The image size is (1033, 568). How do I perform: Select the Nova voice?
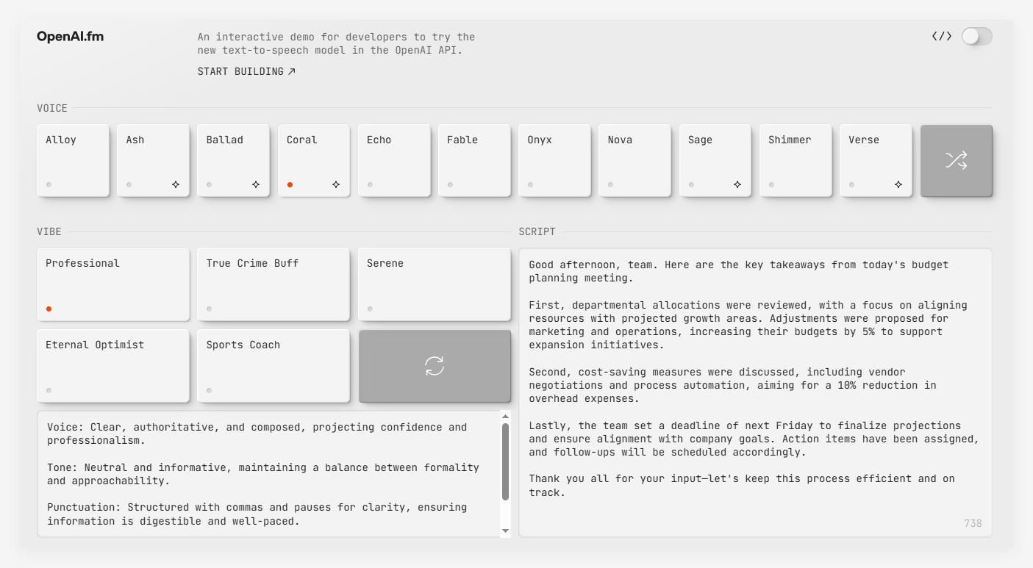[x=635, y=161]
